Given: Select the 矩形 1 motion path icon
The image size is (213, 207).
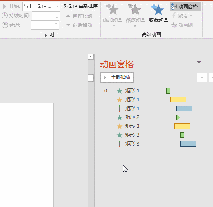Looking at the screenshot, I should [120, 109].
